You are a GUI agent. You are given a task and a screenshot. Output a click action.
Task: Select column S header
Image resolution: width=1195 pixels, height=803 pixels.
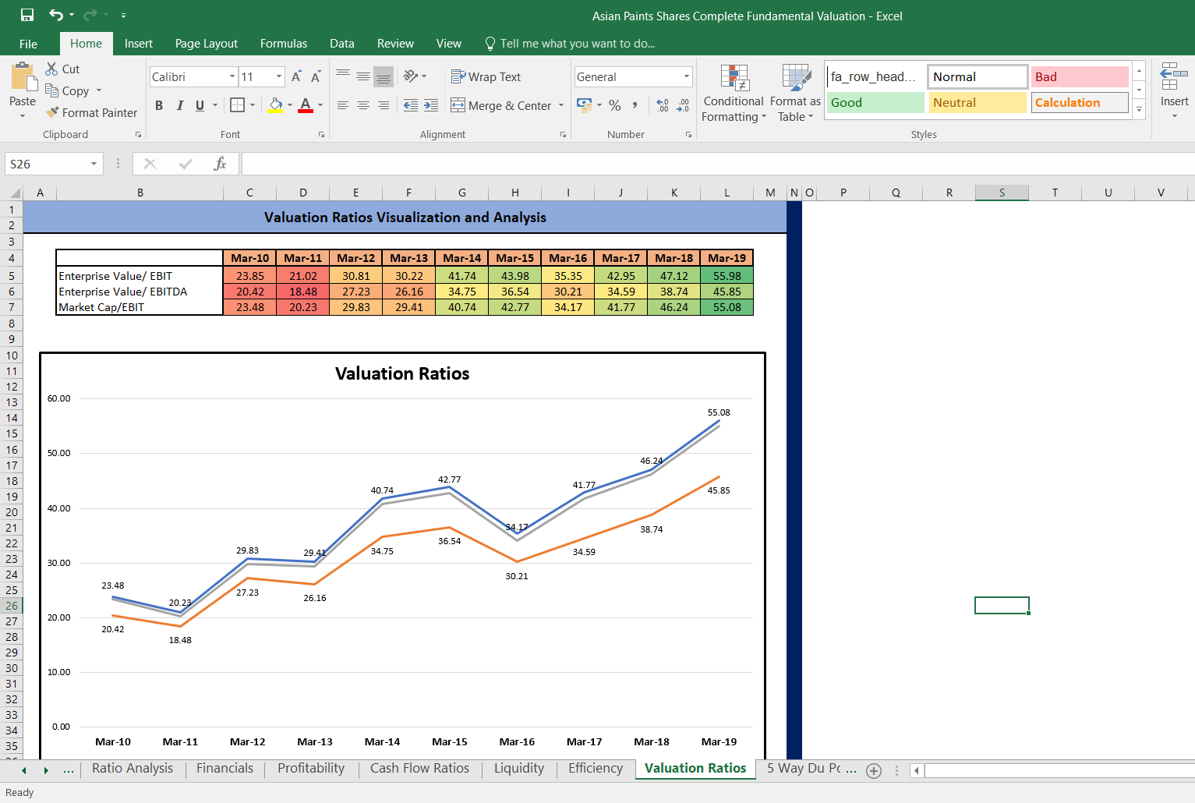[1002, 193]
